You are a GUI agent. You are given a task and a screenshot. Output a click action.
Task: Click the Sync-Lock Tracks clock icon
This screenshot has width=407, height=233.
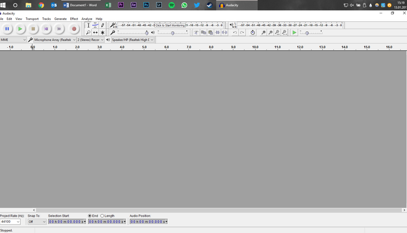(x=253, y=32)
